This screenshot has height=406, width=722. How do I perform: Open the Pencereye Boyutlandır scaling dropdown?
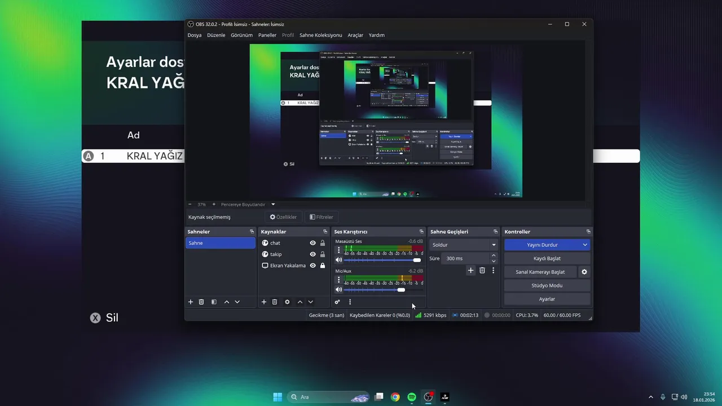point(273,204)
